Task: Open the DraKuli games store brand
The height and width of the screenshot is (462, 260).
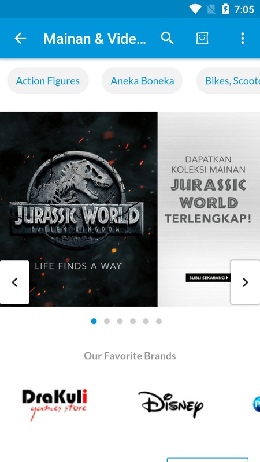Action: [x=54, y=405]
